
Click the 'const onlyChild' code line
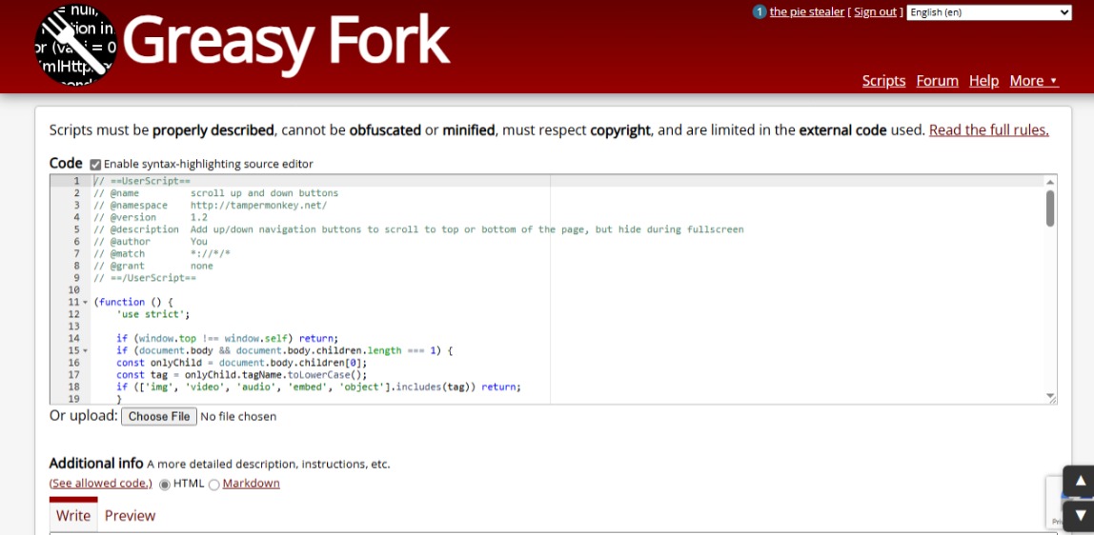click(x=241, y=363)
